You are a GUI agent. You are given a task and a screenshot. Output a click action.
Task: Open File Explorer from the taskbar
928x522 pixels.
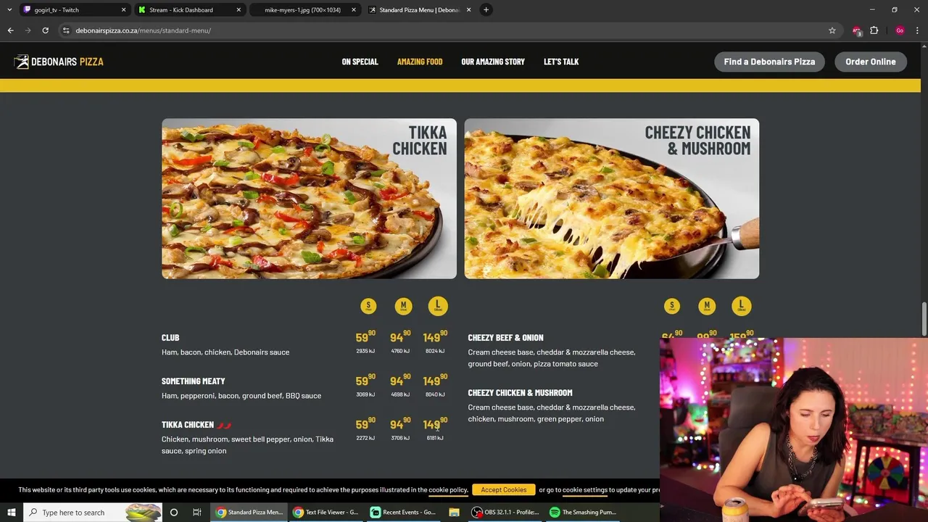pyautogui.click(x=454, y=513)
